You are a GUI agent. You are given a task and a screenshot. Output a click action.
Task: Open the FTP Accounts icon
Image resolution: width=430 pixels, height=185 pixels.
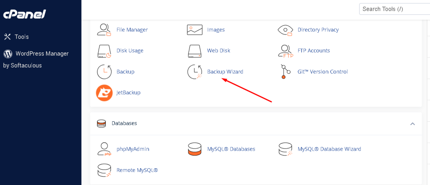pos(286,51)
